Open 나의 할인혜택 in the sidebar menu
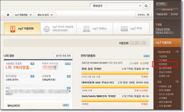 pyautogui.click(x=165, y=106)
